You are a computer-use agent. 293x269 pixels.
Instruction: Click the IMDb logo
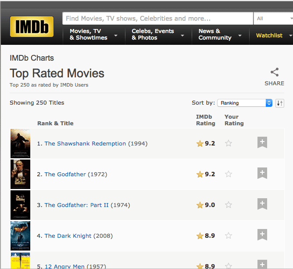(x=32, y=26)
